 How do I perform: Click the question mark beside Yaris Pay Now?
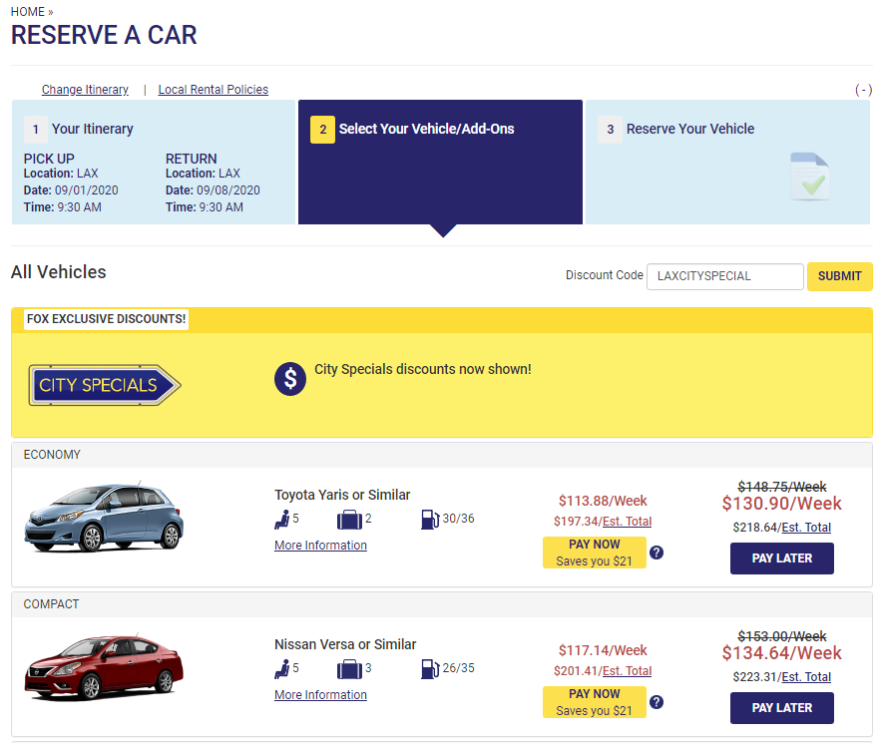tap(657, 552)
